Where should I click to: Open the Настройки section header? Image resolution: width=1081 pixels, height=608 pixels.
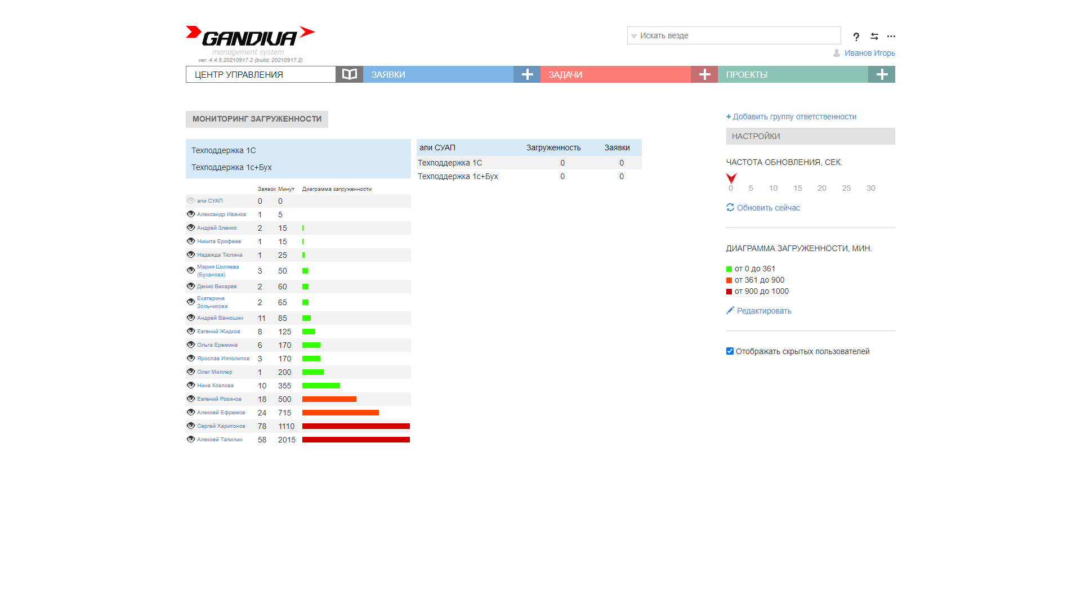(x=811, y=136)
